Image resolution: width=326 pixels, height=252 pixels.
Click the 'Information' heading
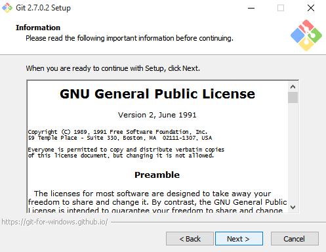(x=38, y=28)
